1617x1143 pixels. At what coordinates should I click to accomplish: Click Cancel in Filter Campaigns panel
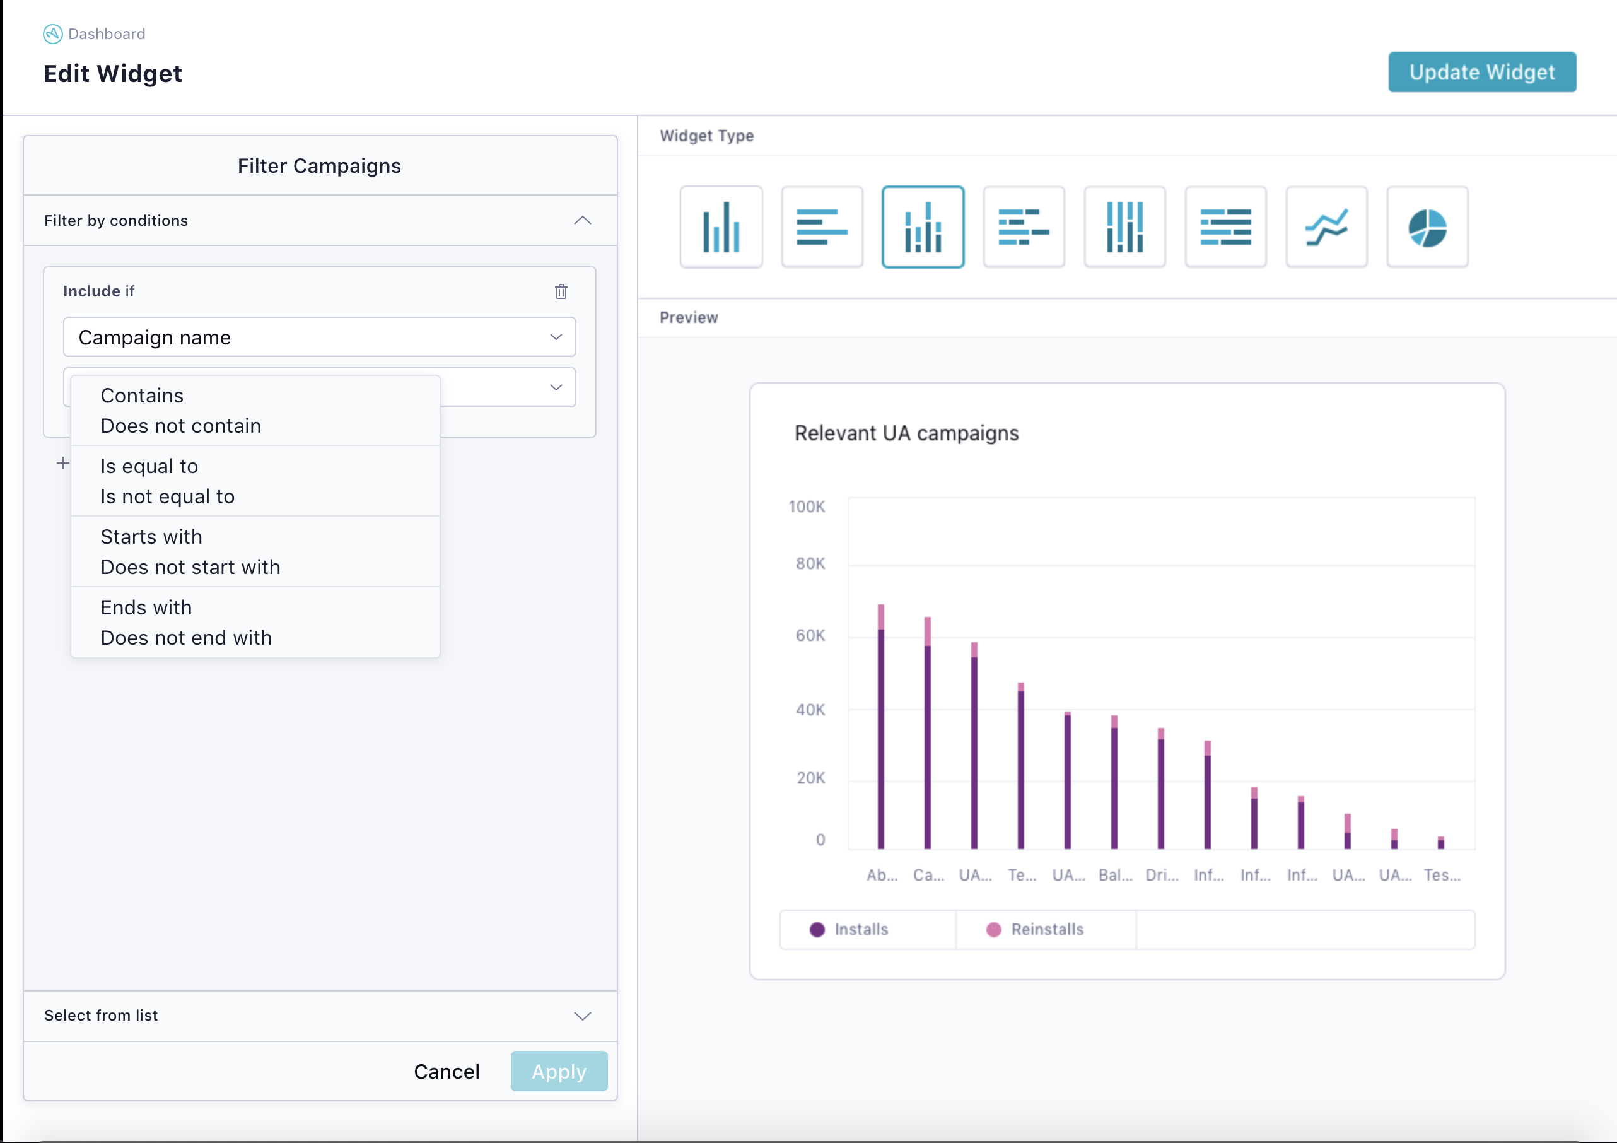point(447,1071)
